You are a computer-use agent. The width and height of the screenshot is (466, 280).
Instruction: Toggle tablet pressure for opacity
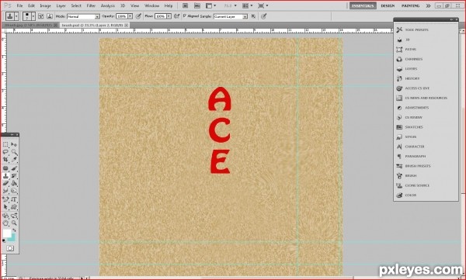click(x=138, y=16)
